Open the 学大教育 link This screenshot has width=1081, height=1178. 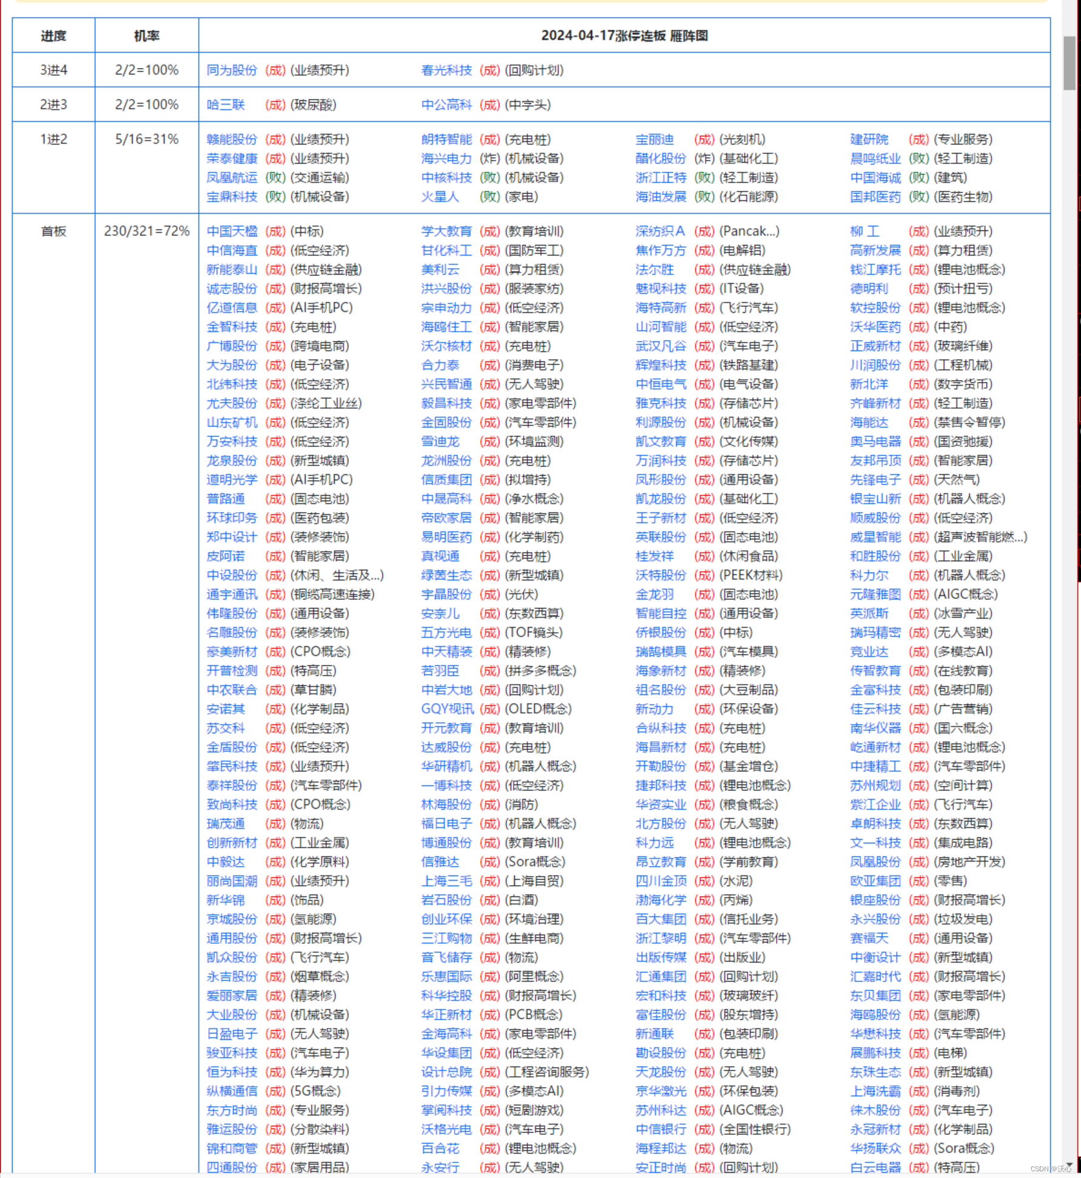coord(446,231)
